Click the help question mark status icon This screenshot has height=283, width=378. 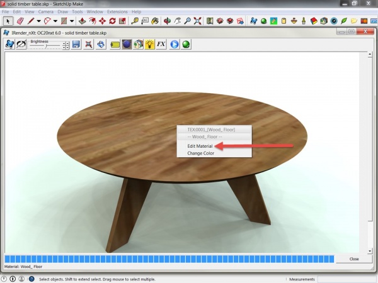coord(31,279)
